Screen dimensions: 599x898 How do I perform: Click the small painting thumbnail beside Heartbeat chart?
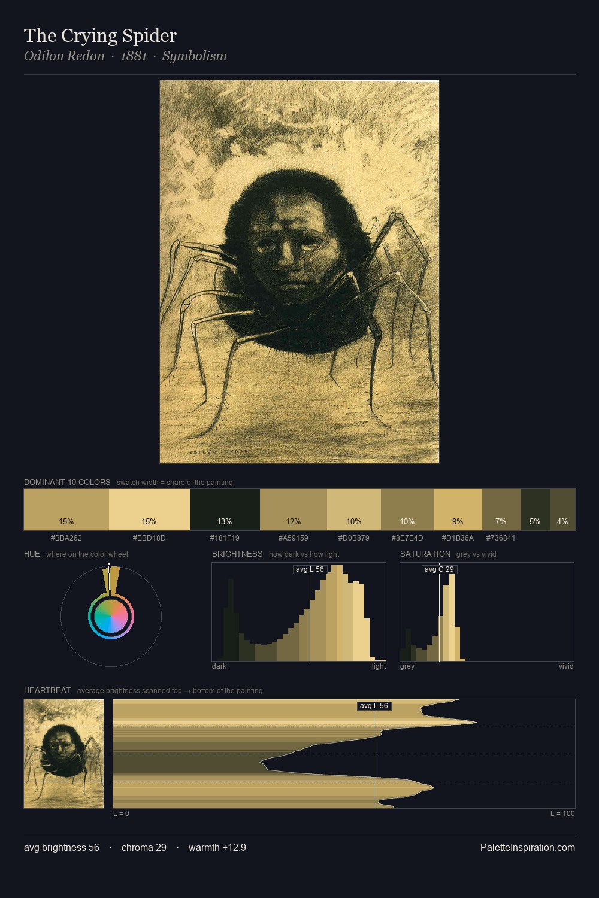point(64,754)
